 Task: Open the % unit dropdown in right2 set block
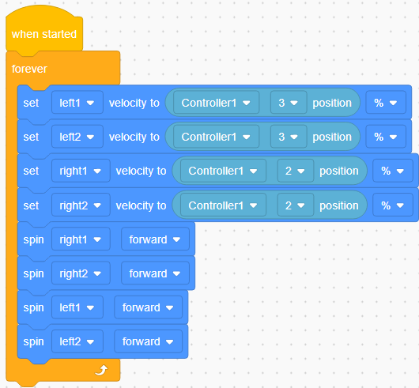[x=393, y=205]
